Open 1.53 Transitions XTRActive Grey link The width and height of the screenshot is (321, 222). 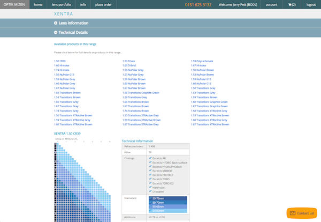click(141, 115)
